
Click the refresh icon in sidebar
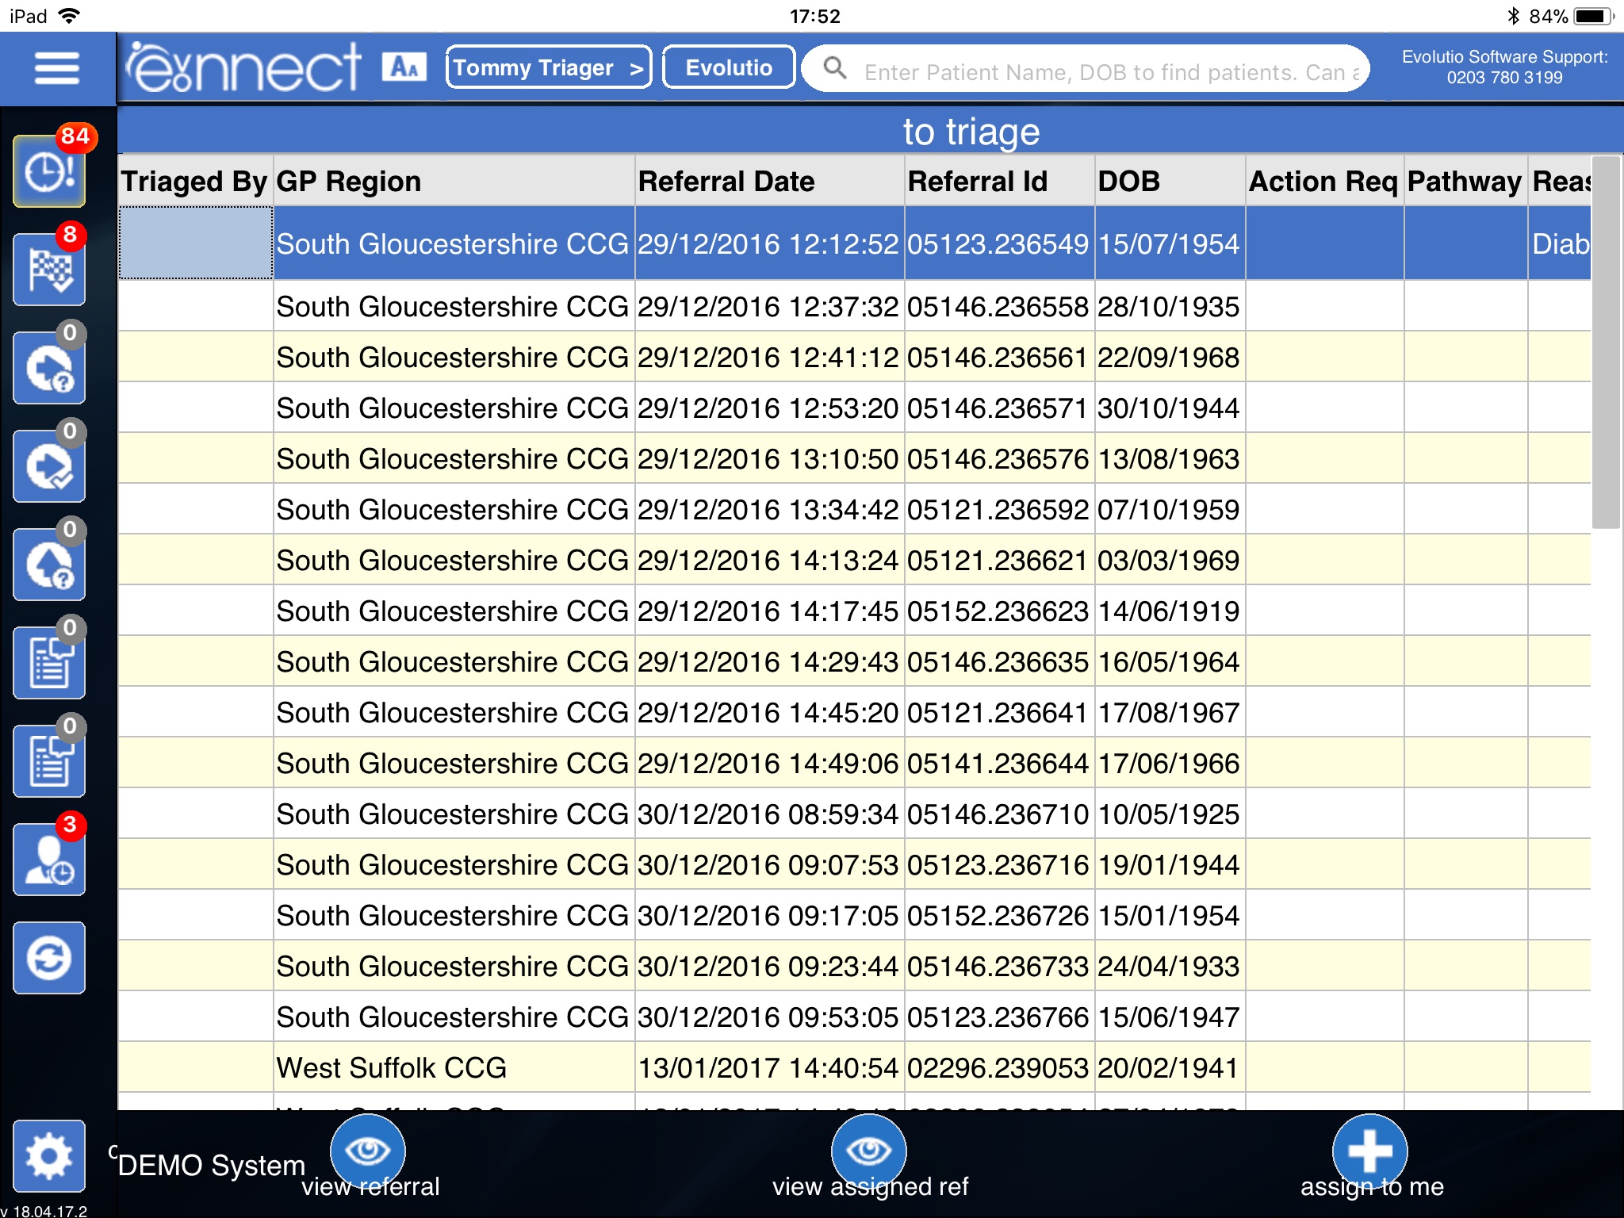49,958
